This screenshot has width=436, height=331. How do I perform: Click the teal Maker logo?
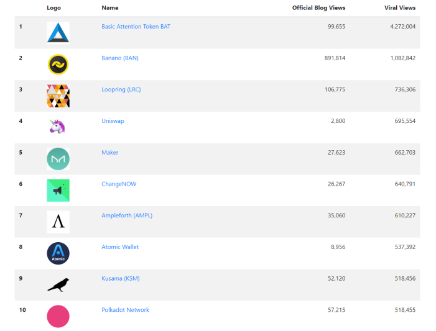(x=58, y=159)
